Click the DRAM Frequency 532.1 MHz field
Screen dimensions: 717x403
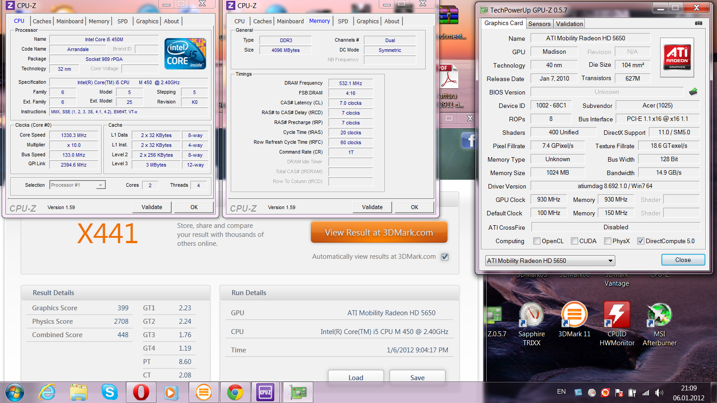click(x=350, y=83)
